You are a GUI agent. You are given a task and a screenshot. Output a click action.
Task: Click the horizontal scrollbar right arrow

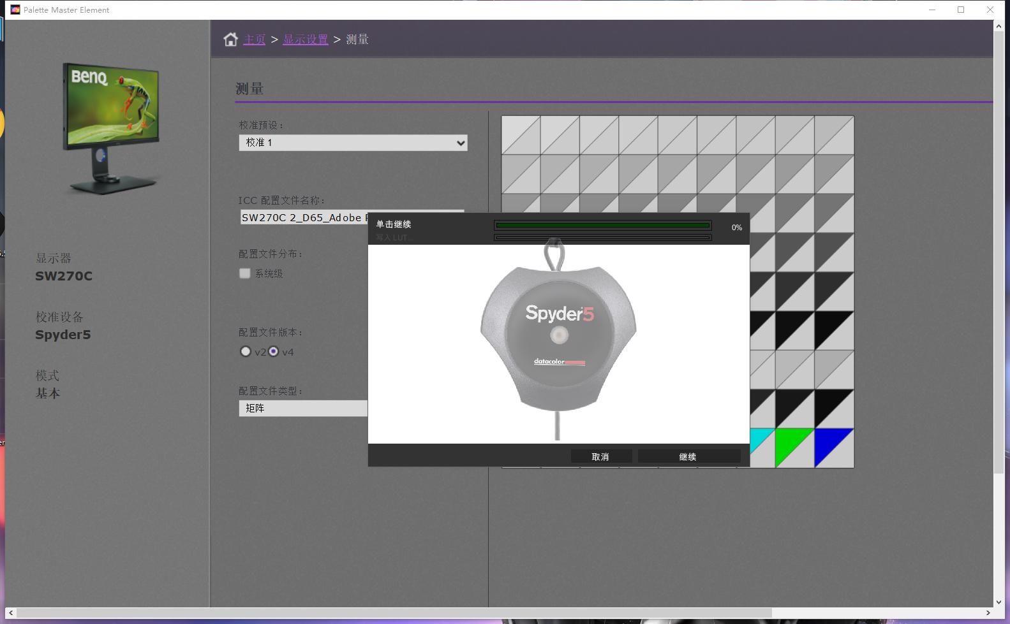click(988, 613)
